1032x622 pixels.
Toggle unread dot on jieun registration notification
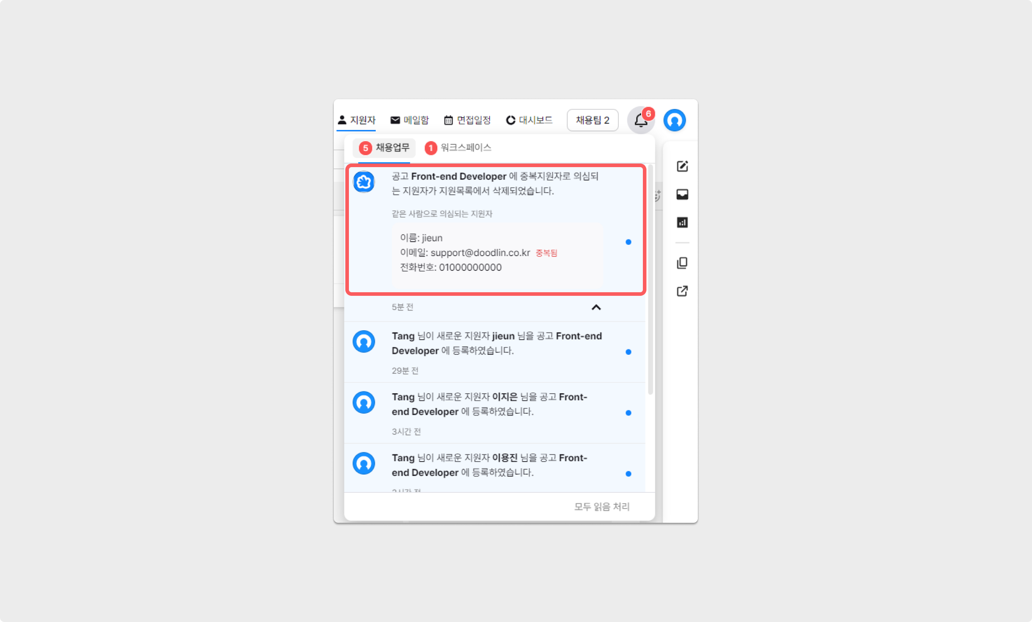628,352
